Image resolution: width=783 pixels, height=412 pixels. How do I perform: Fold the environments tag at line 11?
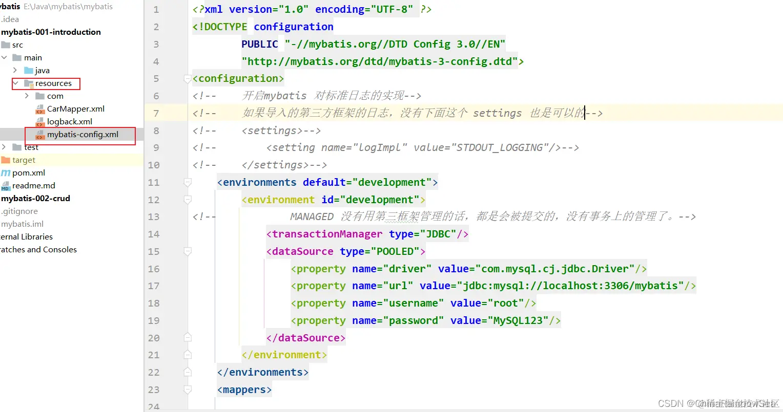[x=188, y=183]
